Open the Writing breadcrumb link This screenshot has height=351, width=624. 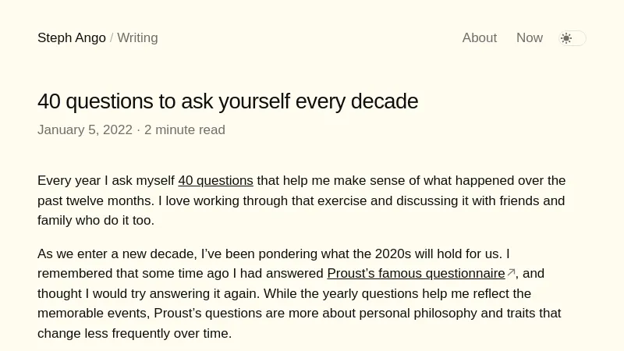click(137, 38)
